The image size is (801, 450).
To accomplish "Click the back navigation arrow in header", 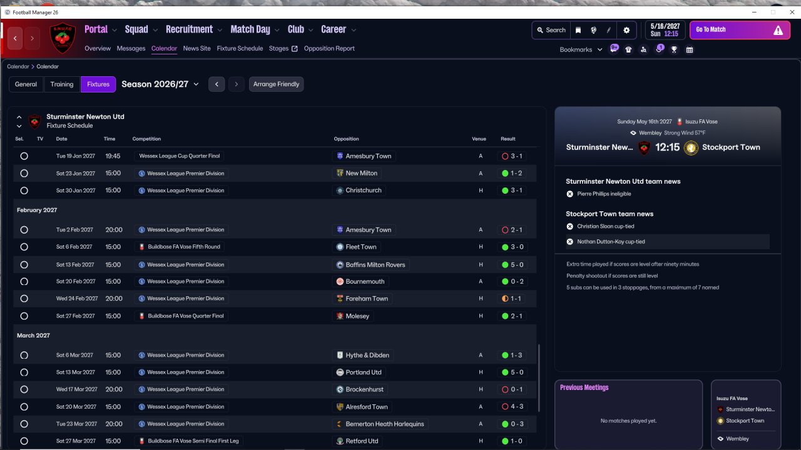I will (x=16, y=38).
